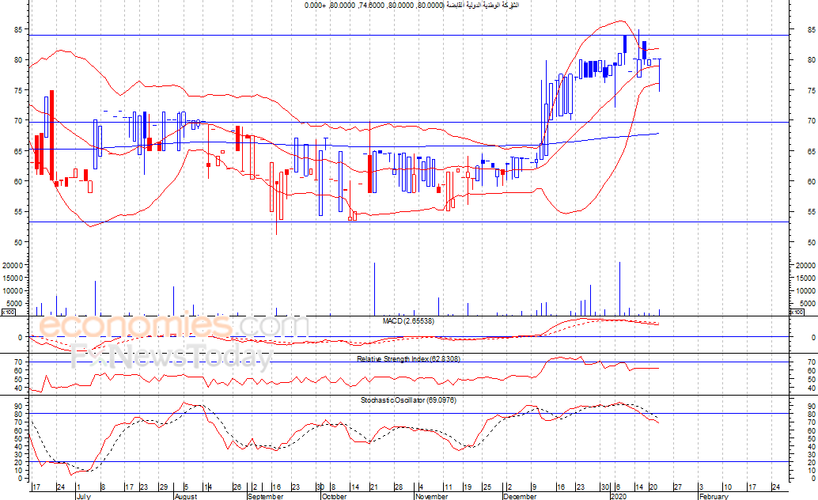The image size is (818, 500).
Task: Click the FxNewsToday watermark text
Action: (x=171, y=356)
